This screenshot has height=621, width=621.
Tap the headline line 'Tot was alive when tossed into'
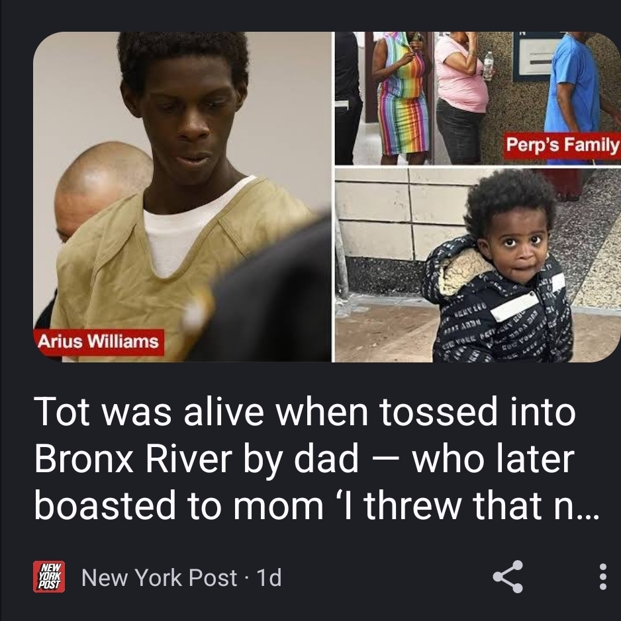tap(305, 412)
